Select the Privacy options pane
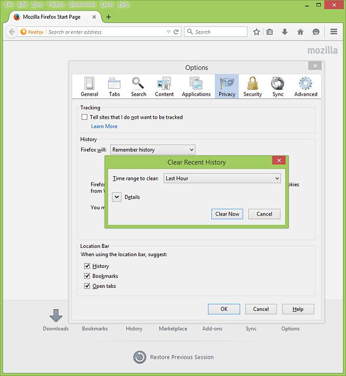The width and height of the screenshot is (346, 376). [x=227, y=86]
